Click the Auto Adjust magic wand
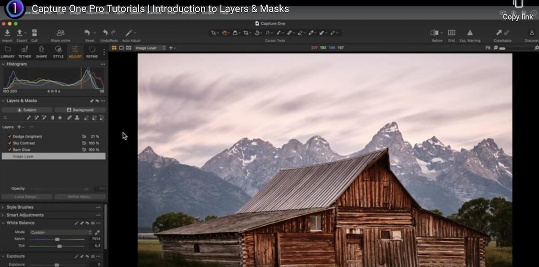The height and width of the screenshot is (267, 539). click(x=129, y=33)
